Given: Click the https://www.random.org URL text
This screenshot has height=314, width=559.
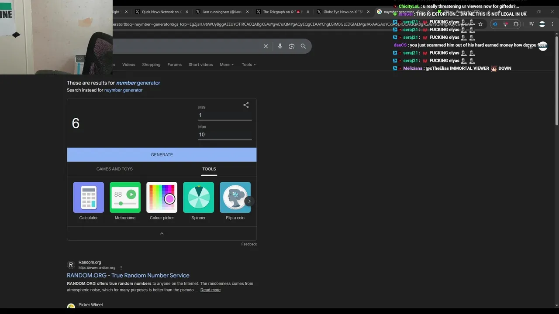Looking at the screenshot, I should [97, 268].
